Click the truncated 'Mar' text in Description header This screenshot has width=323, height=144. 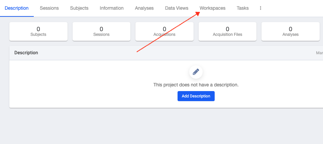(319, 53)
